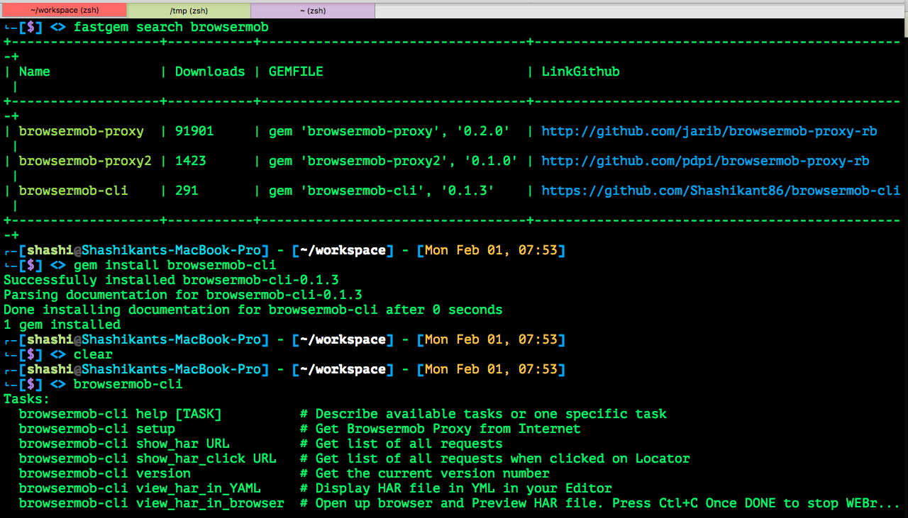Click '# Get the current version number' description
The image size is (908, 518).
point(425,473)
